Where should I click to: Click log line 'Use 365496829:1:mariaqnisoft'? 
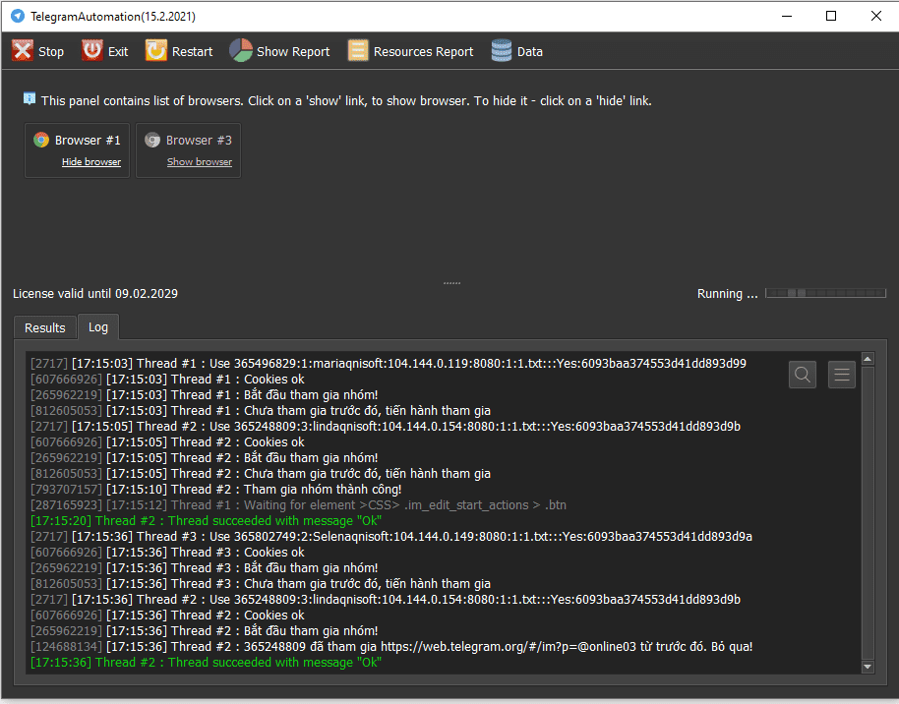[389, 364]
